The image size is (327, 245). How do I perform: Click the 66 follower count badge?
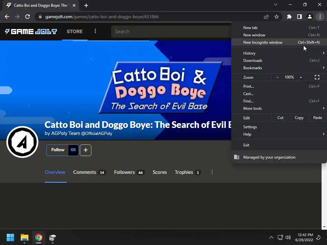point(73,150)
